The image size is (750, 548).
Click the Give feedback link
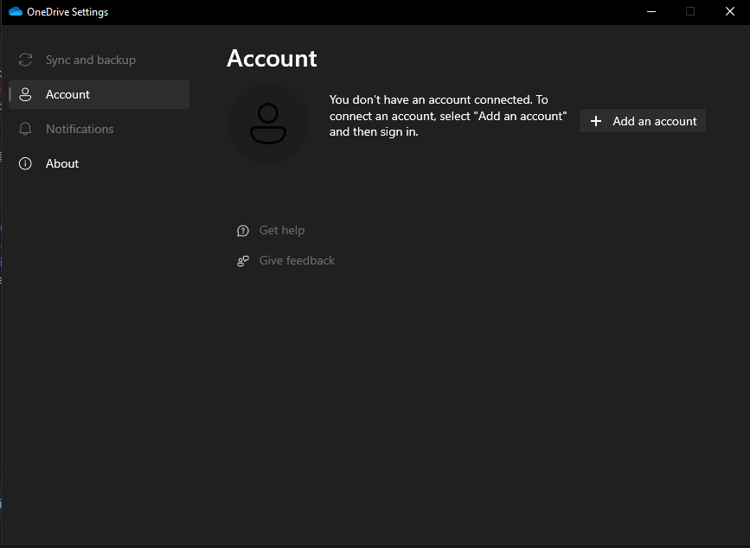(x=297, y=260)
